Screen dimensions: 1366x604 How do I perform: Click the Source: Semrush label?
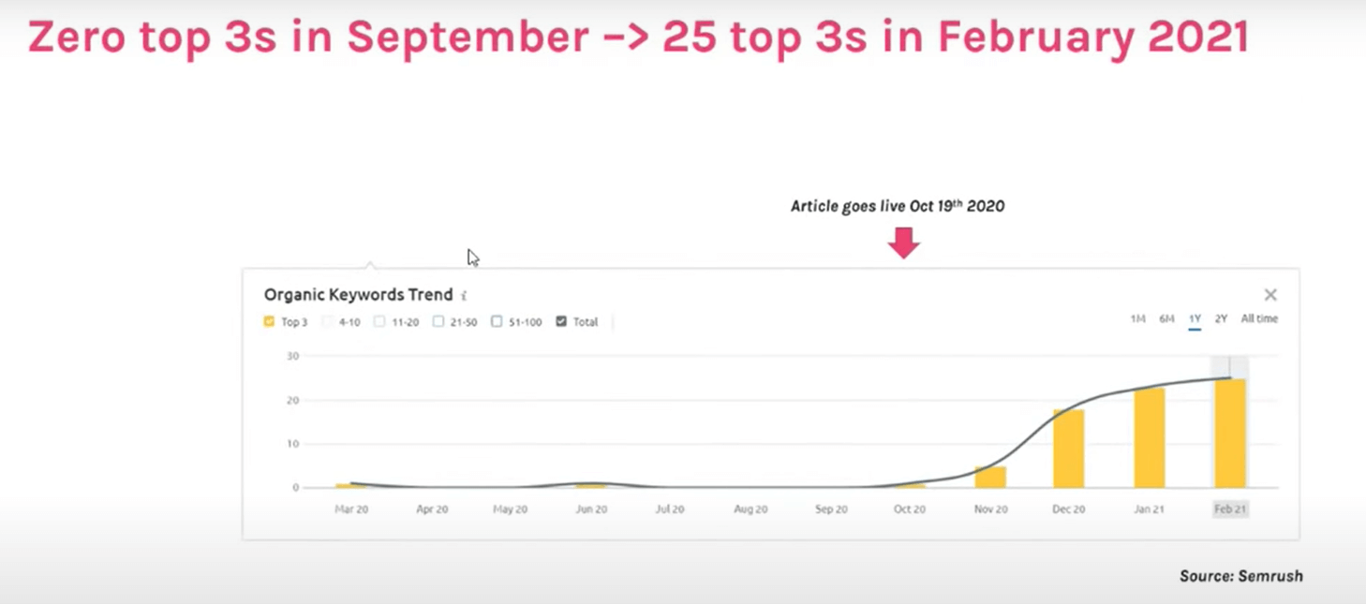point(1240,577)
